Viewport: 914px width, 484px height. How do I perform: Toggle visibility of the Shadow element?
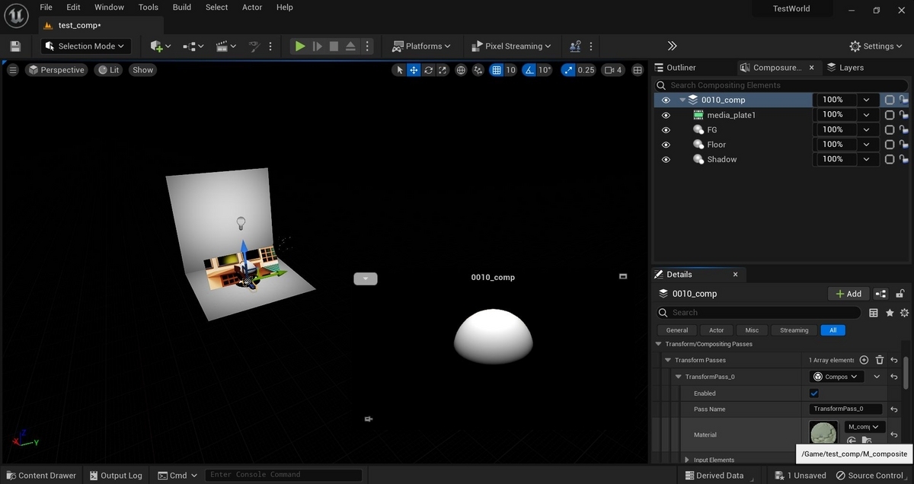click(666, 160)
